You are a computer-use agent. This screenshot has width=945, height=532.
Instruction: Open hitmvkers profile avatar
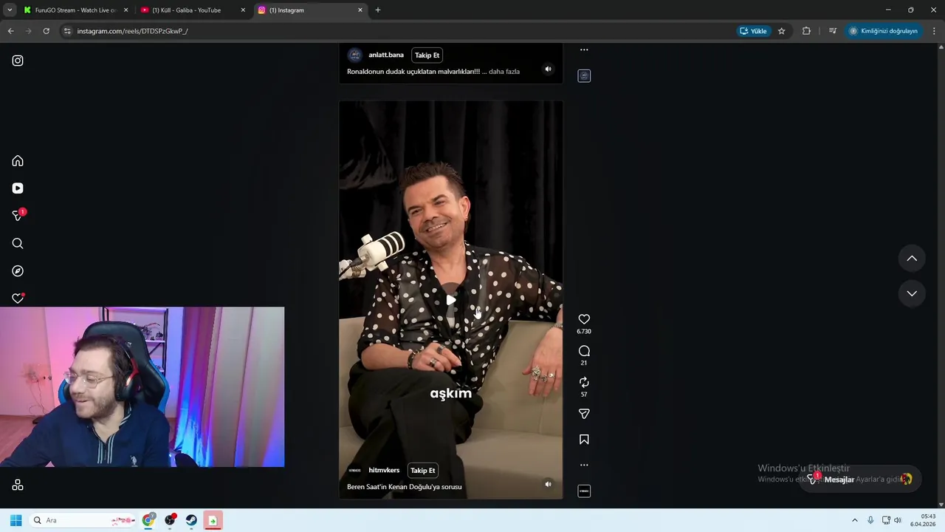pos(355,470)
